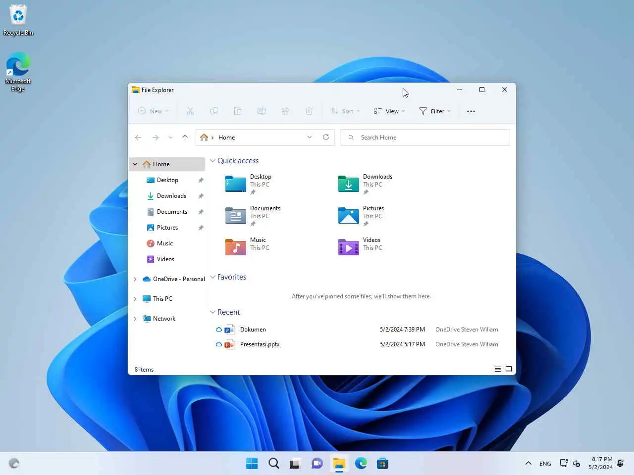634x475 pixels.
Task: Collapse the Home tree node
Action: (x=135, y=164)
